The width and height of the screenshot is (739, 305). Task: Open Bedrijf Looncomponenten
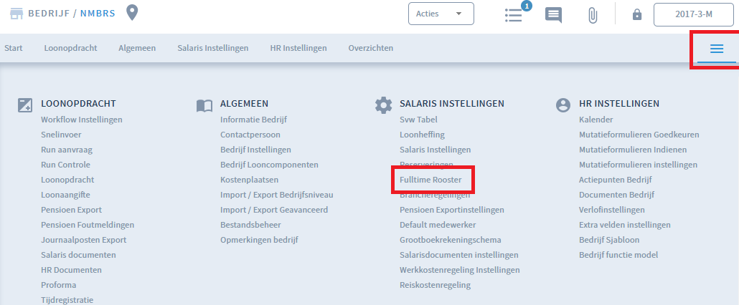point(269,165)
